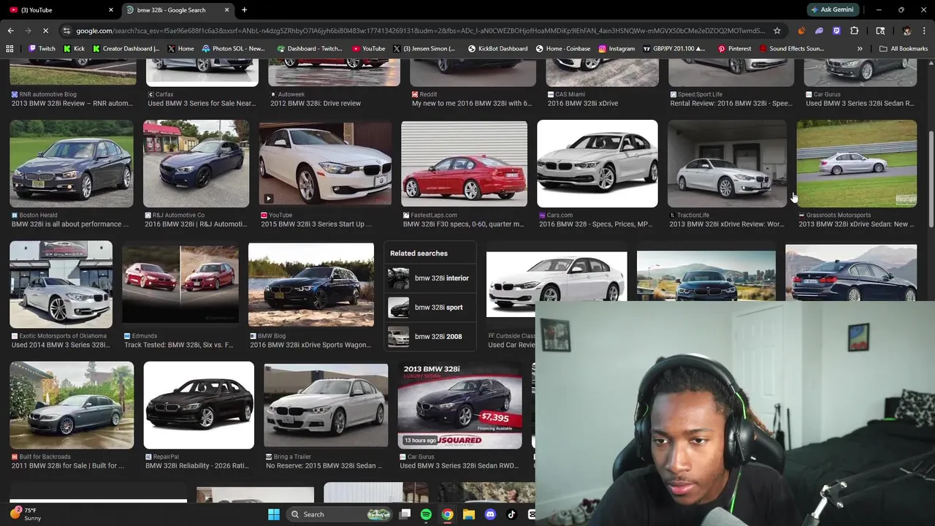Open the Creator Dashboard bookmark
Screen dimensions: 935x526
pyautogui.click(x=126, y=49)
